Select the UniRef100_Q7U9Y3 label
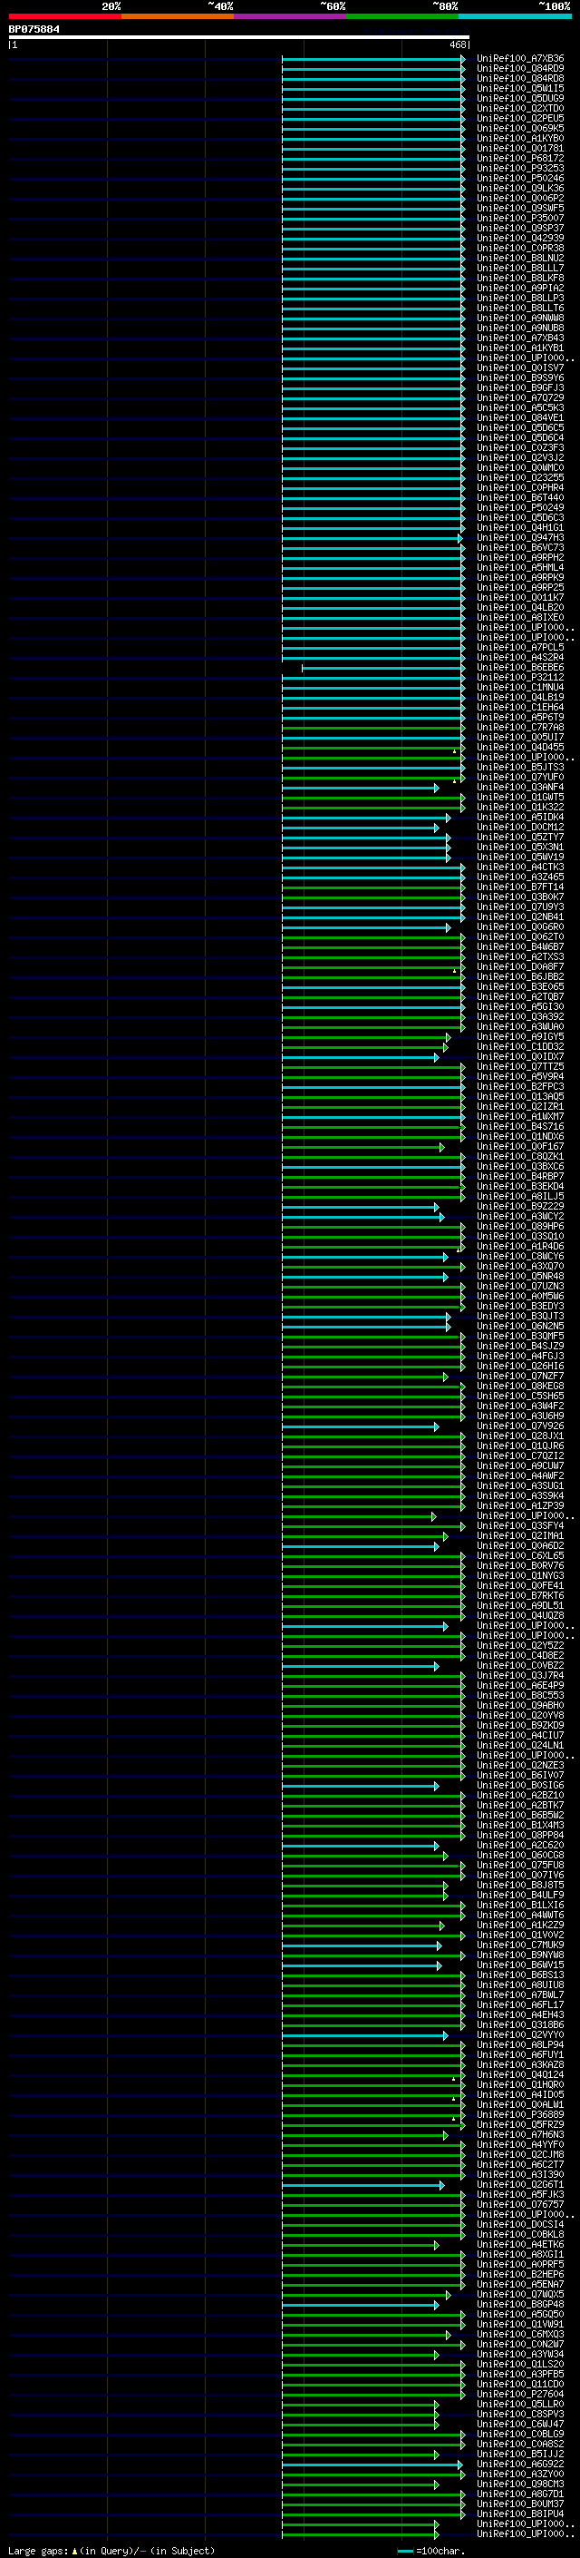 pos(520,907)
